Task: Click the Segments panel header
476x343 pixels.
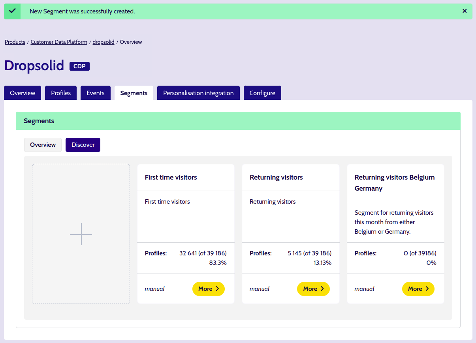Action: point(238,121)
